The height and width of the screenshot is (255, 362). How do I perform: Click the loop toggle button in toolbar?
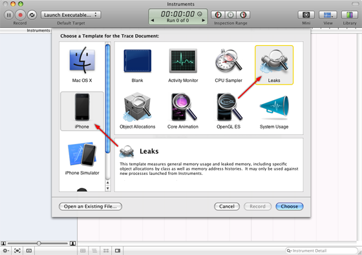pos(32,15)
